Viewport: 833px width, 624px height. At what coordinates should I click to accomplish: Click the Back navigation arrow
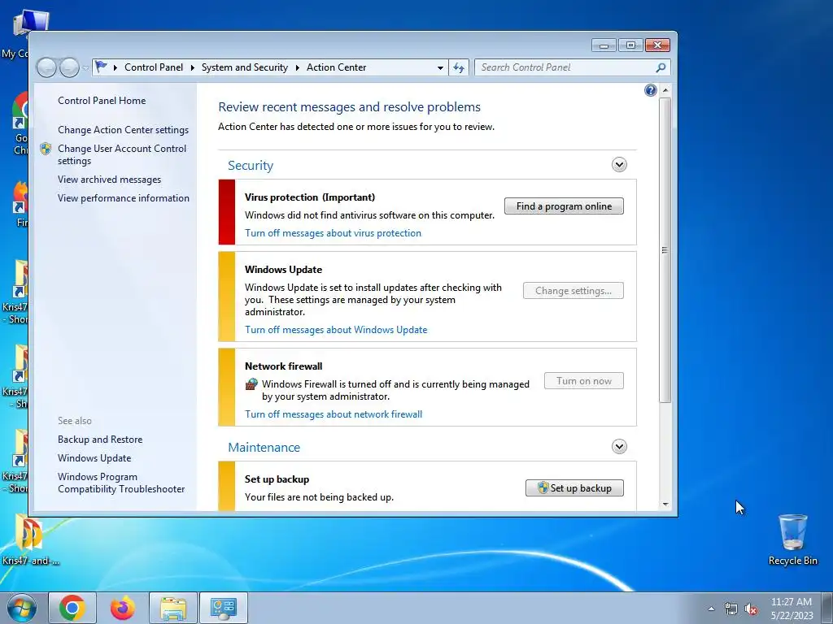click(46, 67)
